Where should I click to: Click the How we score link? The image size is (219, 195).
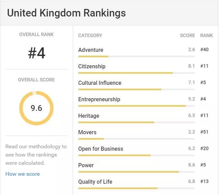[23, 174]
